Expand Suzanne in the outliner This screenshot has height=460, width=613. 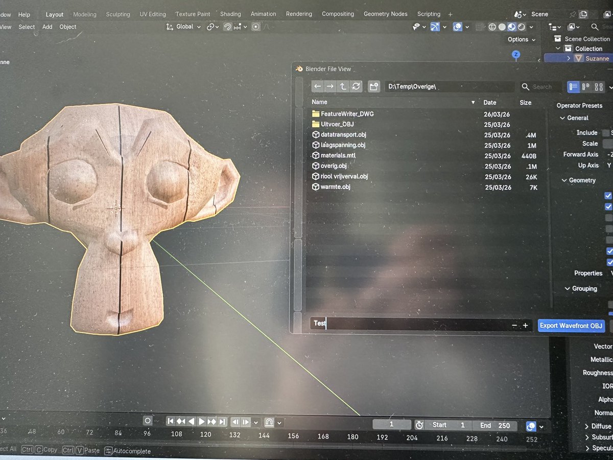click(x=569, y=58)
